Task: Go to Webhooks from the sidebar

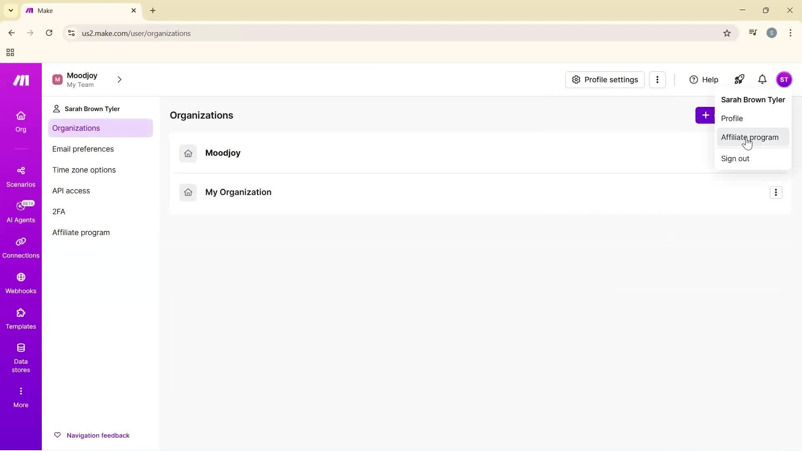Action: tap(21, 283)
